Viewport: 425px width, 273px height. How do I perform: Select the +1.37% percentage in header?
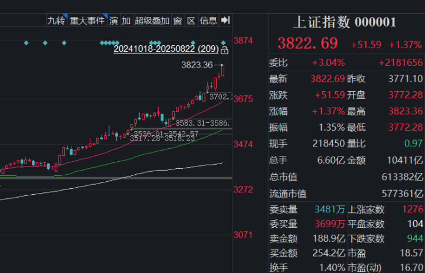pos(405,45)
